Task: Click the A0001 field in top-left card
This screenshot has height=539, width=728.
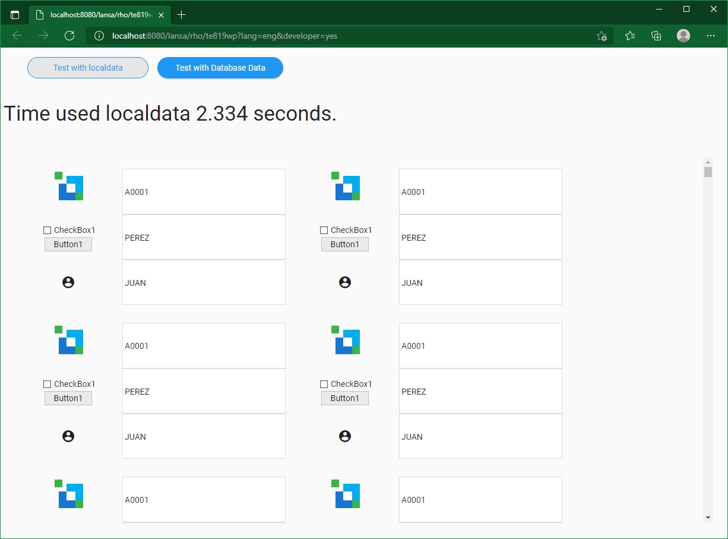Action: coord(204,191)
